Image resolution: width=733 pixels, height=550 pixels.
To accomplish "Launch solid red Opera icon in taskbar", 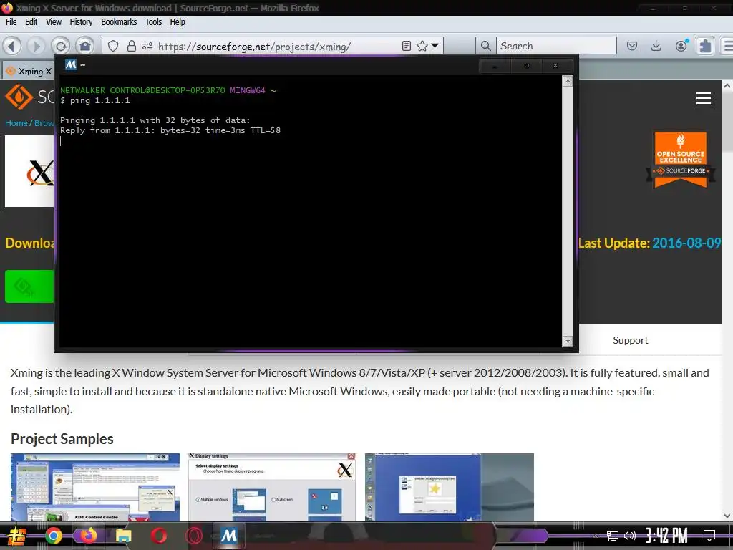I will tap(158, 536).
